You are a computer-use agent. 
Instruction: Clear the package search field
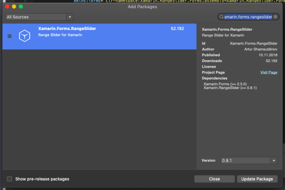coord(276,17)
